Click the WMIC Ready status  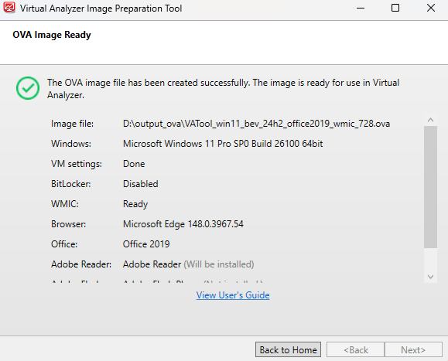pos(135,204)
